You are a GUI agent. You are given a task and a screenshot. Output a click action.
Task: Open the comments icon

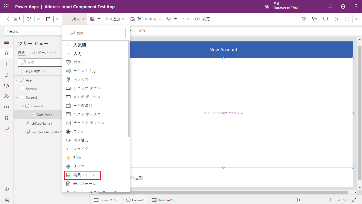click(325, 19)
